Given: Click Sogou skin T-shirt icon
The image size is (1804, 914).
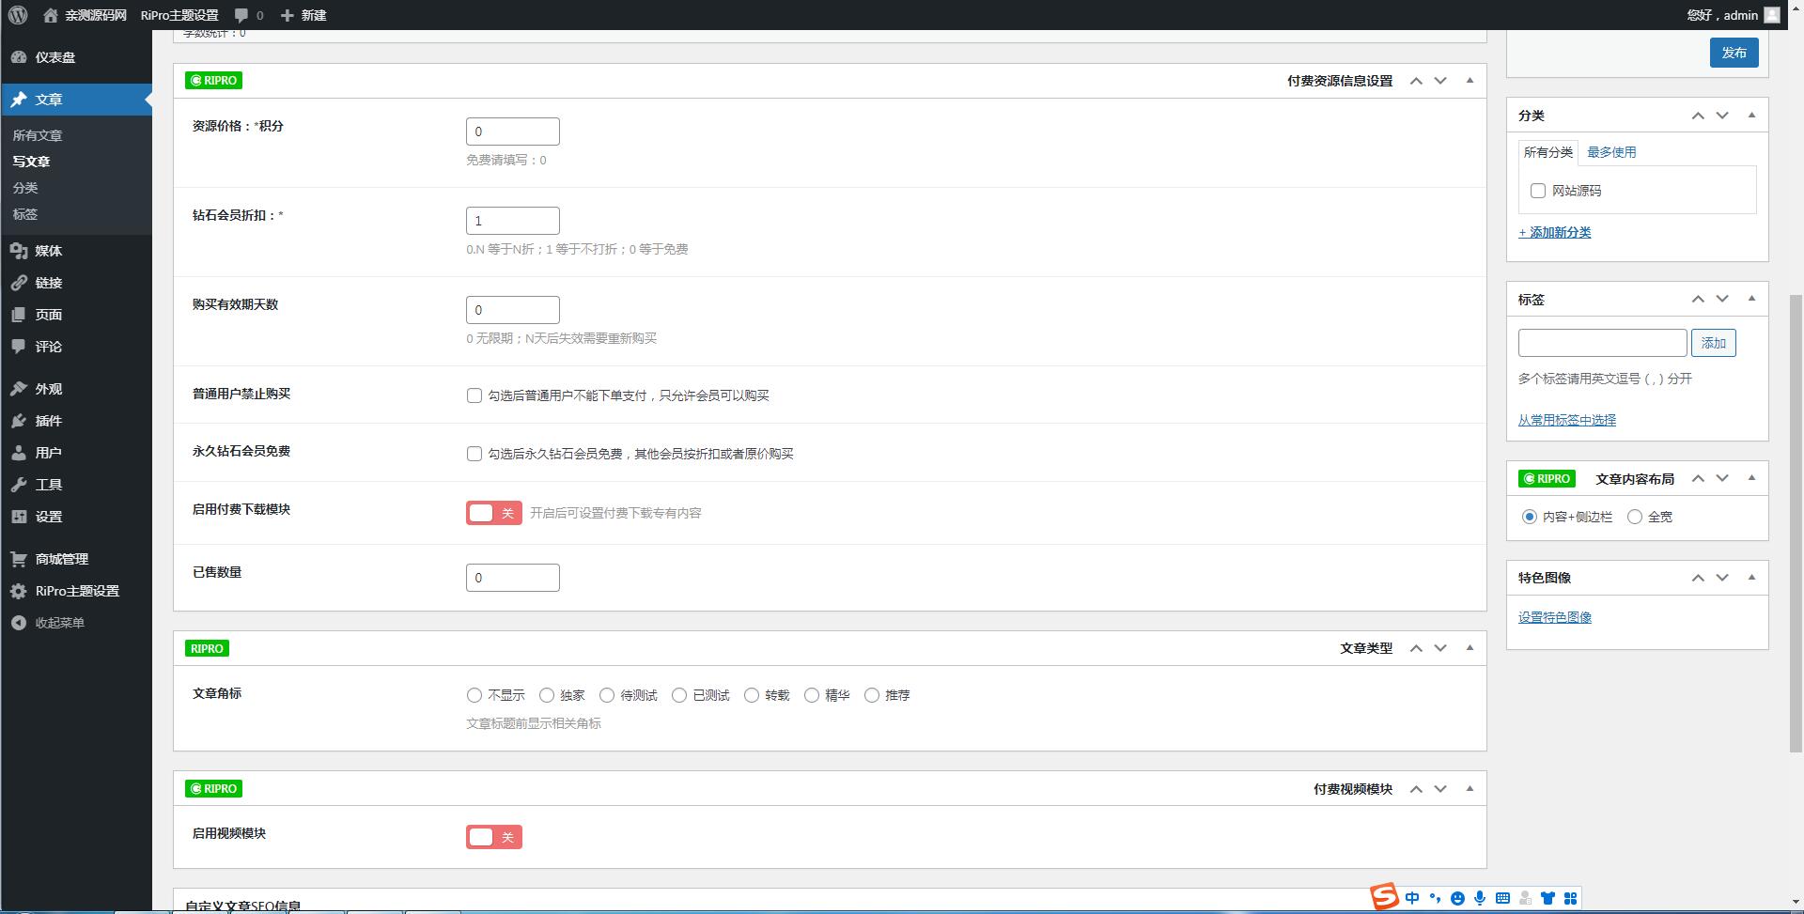Looking at the screenshot, I should tap(1548, 898).
